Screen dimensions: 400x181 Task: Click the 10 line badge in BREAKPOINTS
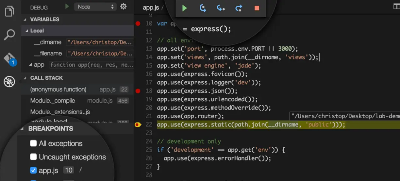point(69,170)
